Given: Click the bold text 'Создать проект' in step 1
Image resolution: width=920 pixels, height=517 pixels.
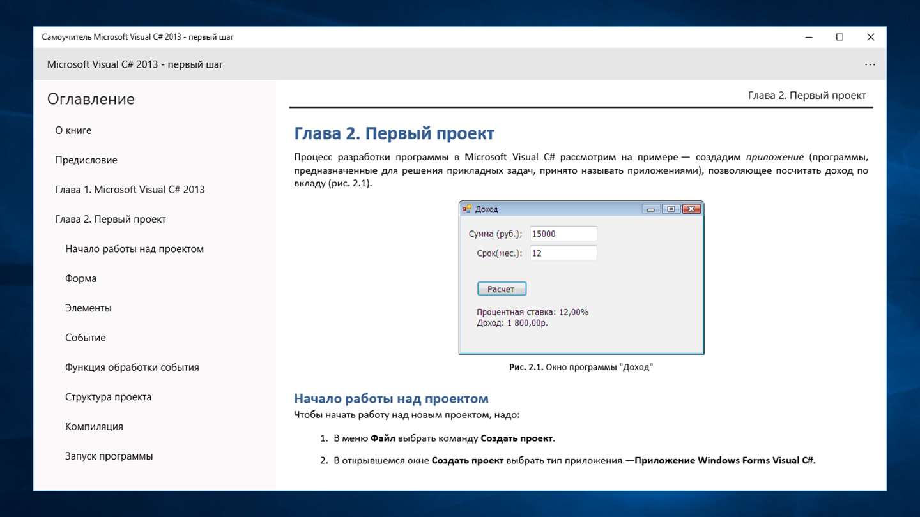Looking at the screenshot, I should tap(517, 438).
